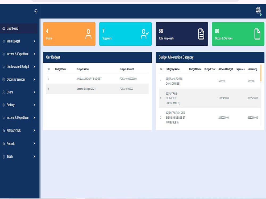Screen dimensions: 266x199
Task: Click the 133545000 allowed budget value
Action: 223,98
